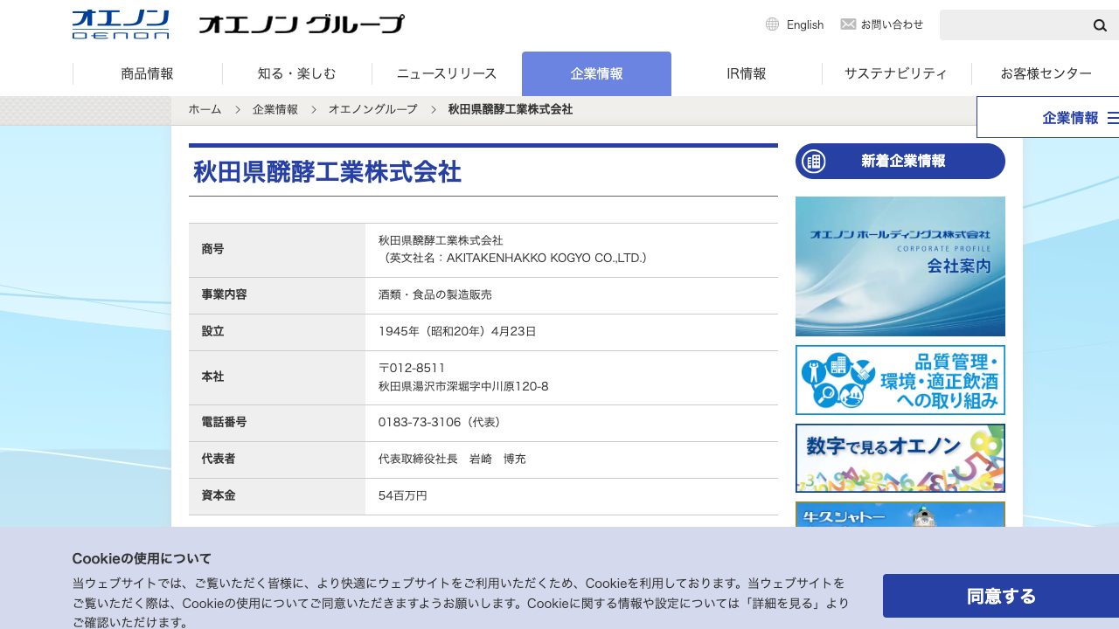Expand the floating 企業情報 side menu

[x=1048, y=117]
